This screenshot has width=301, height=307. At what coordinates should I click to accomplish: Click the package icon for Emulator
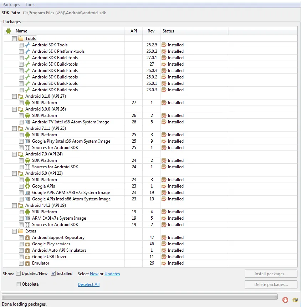27,263
